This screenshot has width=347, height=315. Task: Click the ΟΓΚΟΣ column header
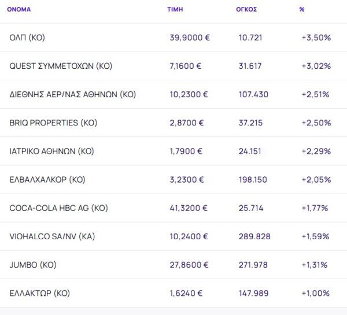(x=247, y=9)
